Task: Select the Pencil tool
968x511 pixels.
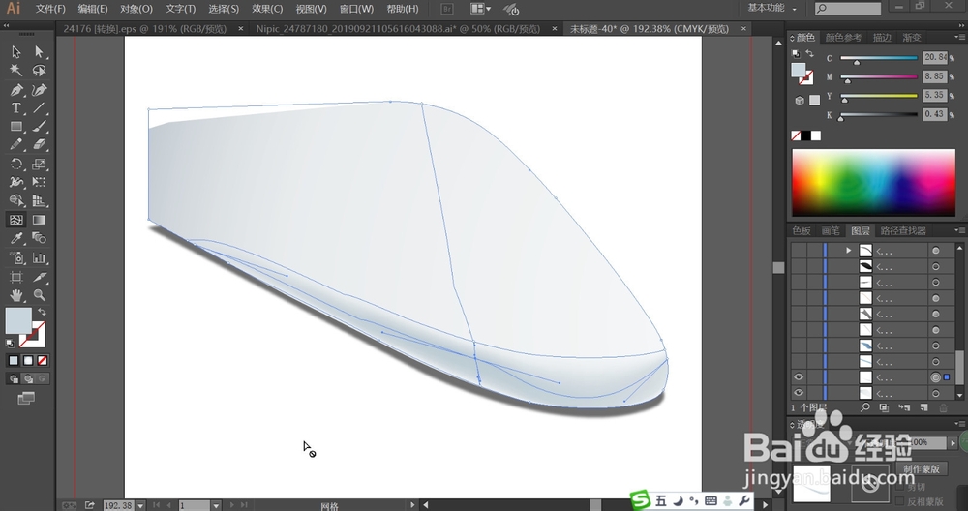Action: coord(16,145)
